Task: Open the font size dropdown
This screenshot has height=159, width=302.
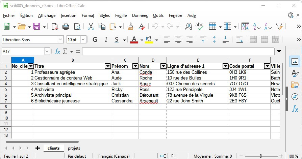Action: pos(83,40)
